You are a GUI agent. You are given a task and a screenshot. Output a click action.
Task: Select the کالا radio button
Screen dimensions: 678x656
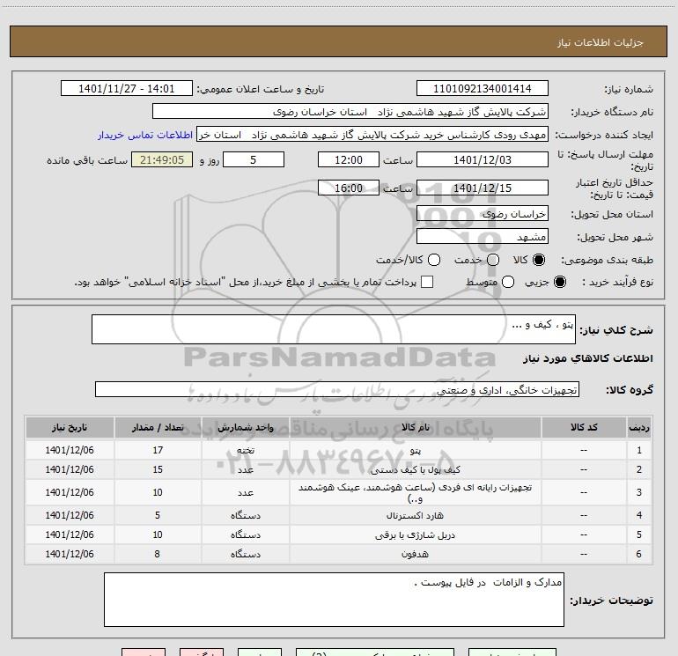coord(539,260)
